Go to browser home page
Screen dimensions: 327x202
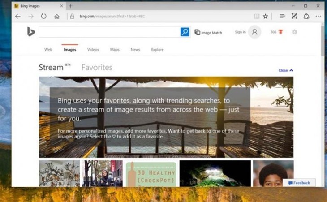coord(57,16)
